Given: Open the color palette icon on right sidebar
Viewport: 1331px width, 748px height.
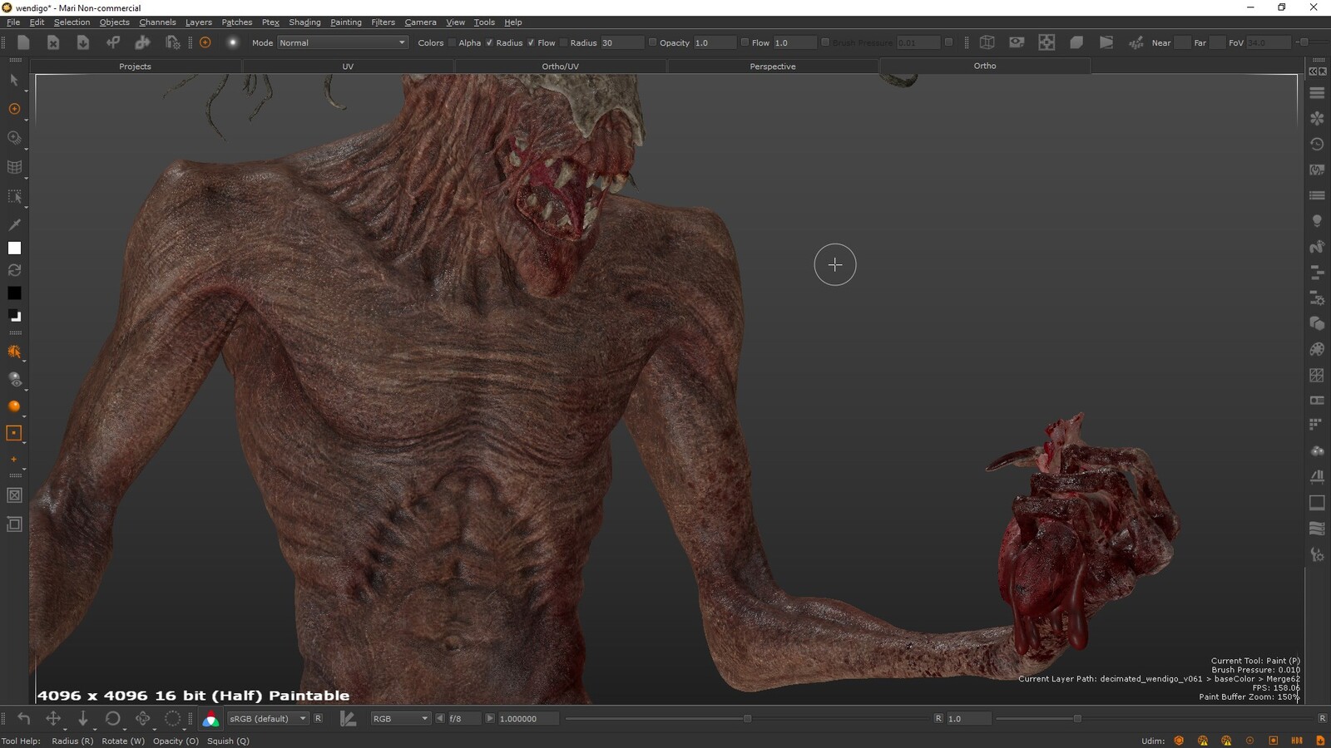Looking at the screenshot, I should (x=1317, y=349).
